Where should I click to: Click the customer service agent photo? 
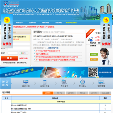[x=105, y=56]
